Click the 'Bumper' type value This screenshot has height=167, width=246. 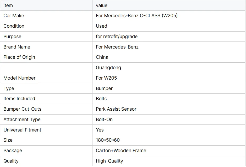[x=104, y=88]
